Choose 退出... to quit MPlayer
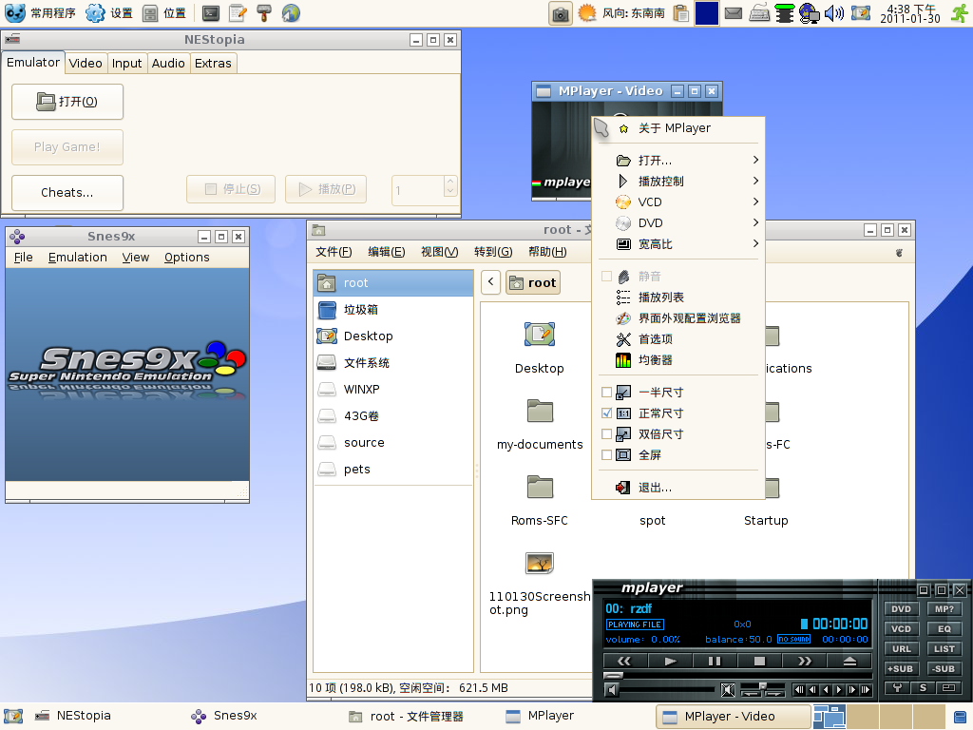973x730 pixels. pyautogui.click(x=678, y=488)
